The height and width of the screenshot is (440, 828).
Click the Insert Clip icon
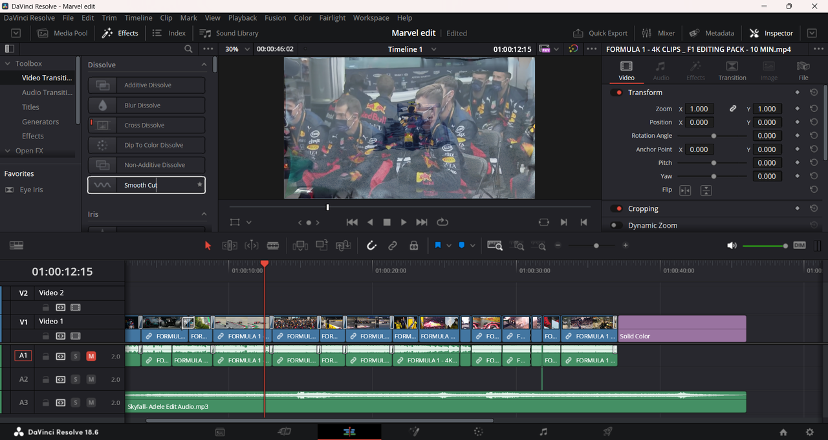(x=300, y=246)
